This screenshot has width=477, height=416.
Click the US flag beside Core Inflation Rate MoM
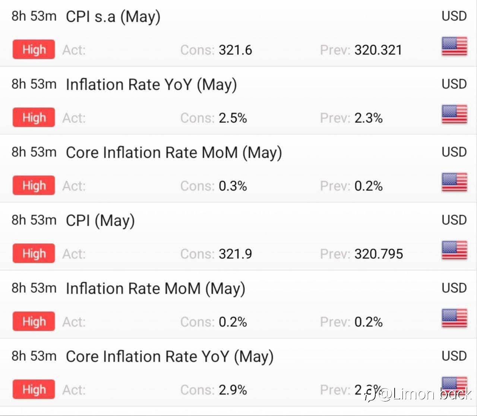(x=454, y=182)
